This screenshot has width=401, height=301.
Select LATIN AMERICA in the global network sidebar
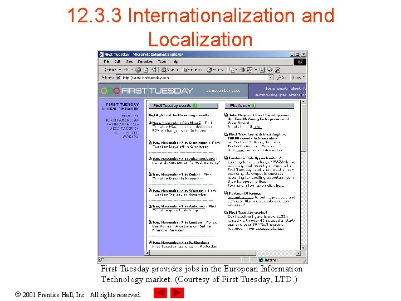point(123,124)
